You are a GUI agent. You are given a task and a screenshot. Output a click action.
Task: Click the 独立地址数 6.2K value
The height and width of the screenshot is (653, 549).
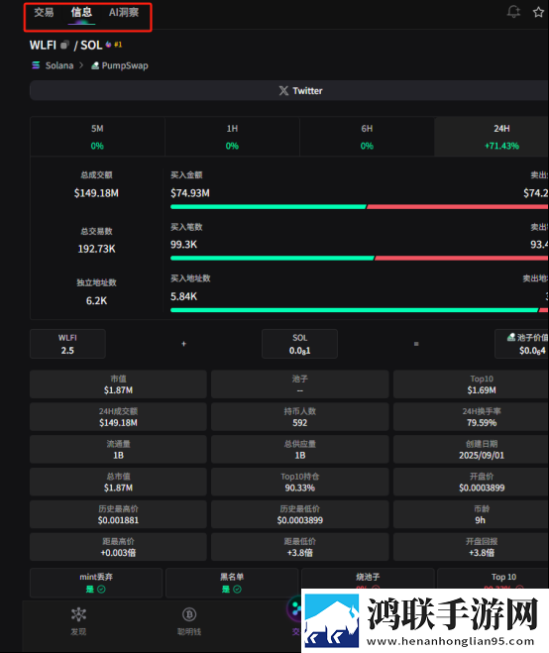click(x=97, y=300)
